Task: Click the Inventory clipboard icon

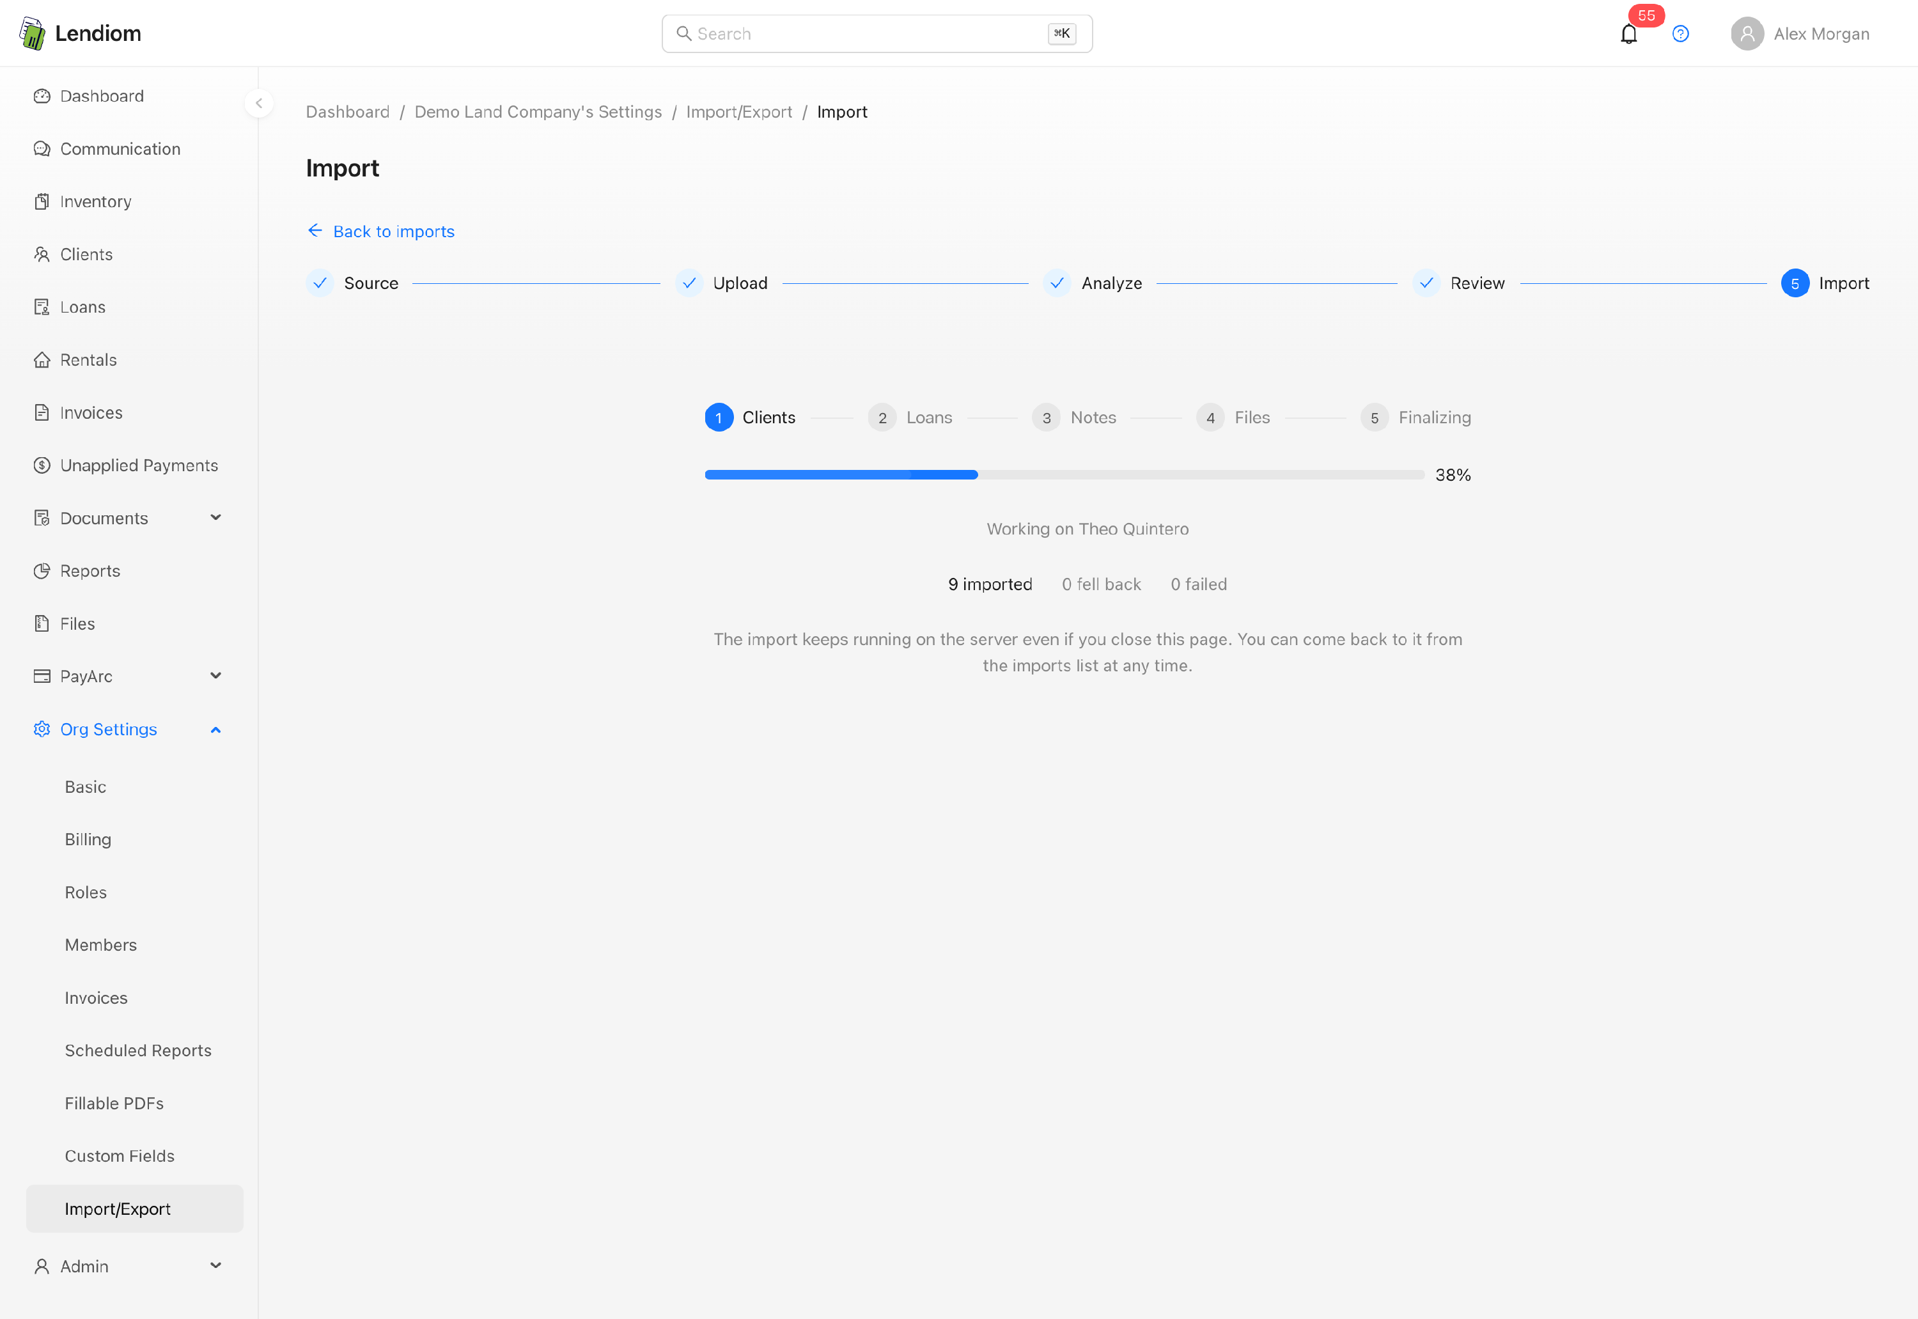Action: (x=42, y=201)
